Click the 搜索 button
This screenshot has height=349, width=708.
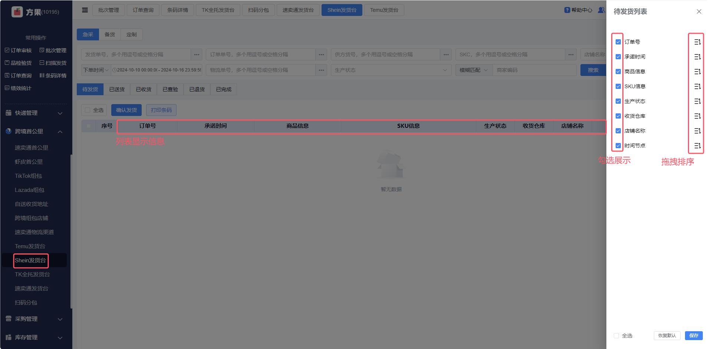(x=593, y=70)
